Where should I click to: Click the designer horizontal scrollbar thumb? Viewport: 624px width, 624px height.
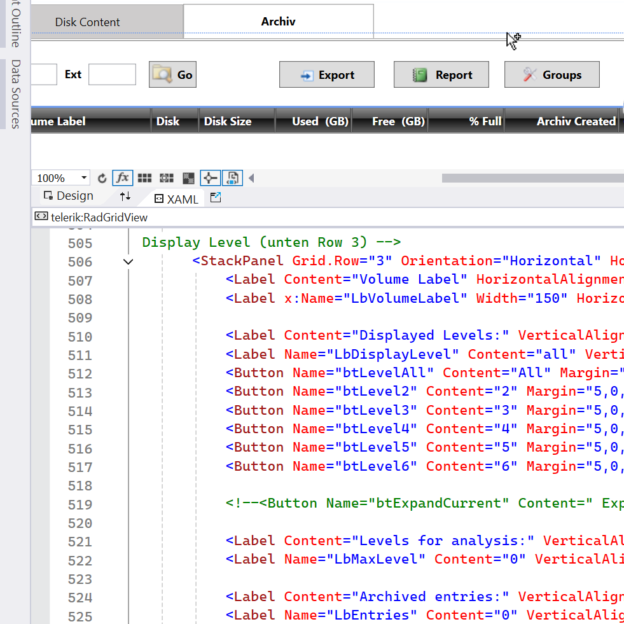click(533, 178)
